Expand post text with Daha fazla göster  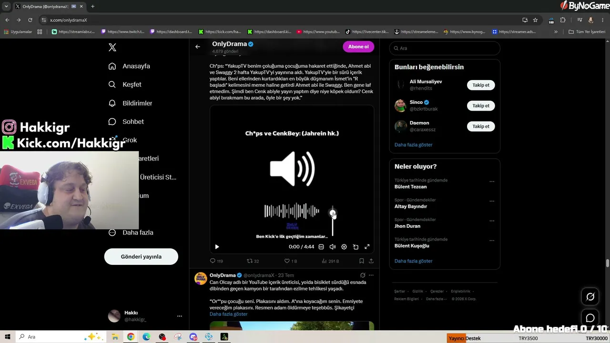tap(228, 314)
